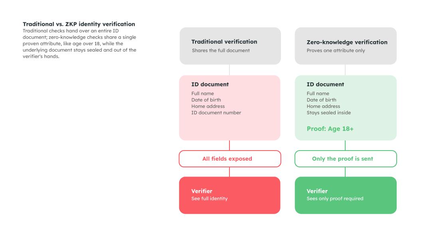
Task: Select the green ID document card
Action: [346, 108]
